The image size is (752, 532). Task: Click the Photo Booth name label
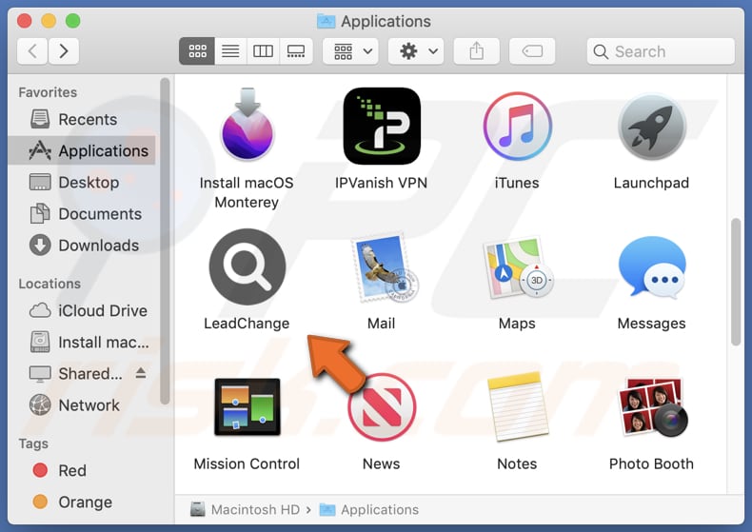651,463
